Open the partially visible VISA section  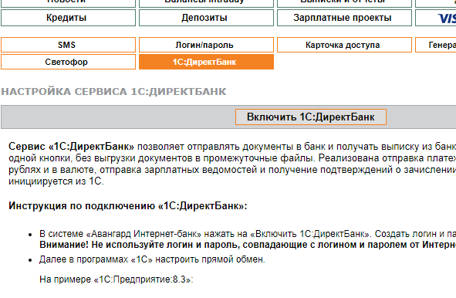(436, 18)
